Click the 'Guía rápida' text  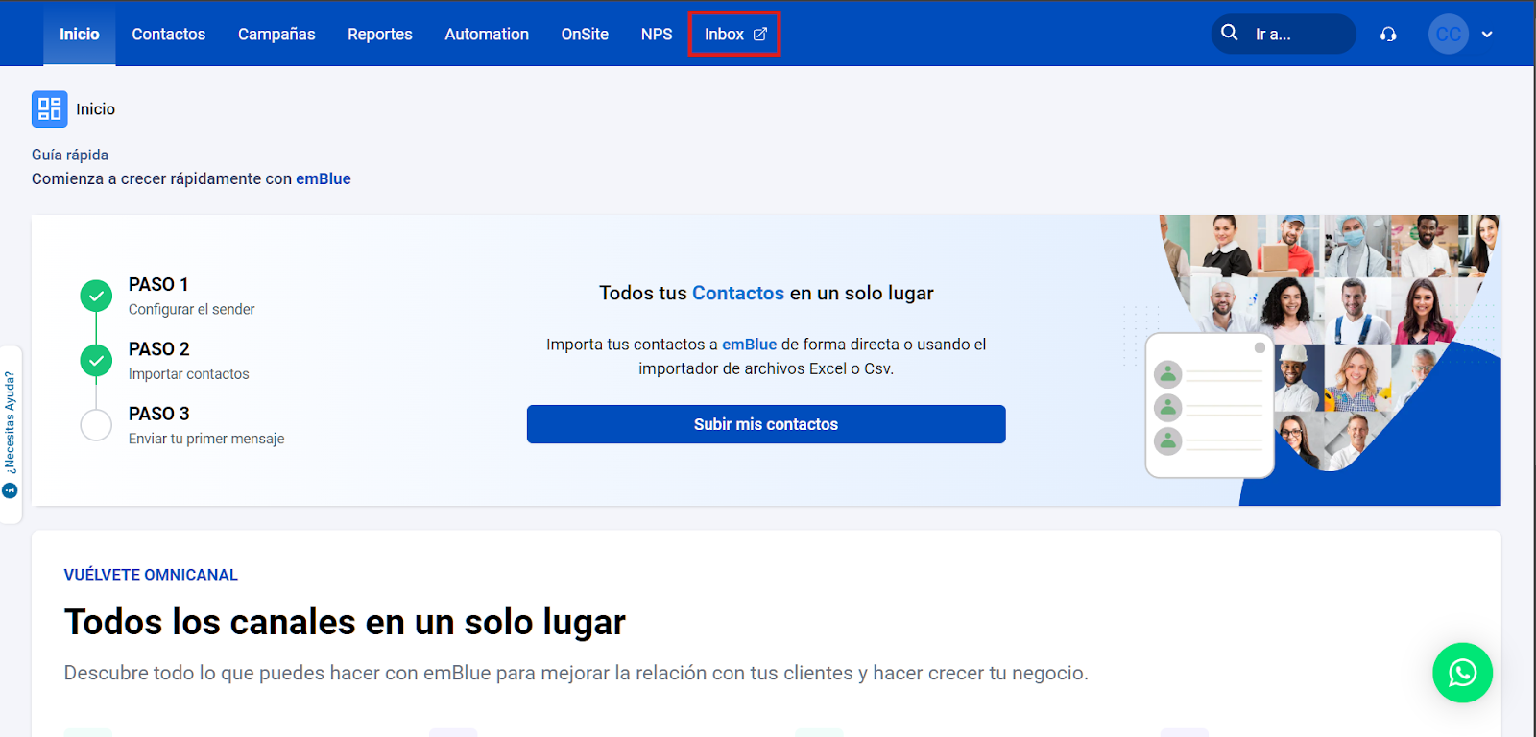pyautogui.click(x=70, y=155)
